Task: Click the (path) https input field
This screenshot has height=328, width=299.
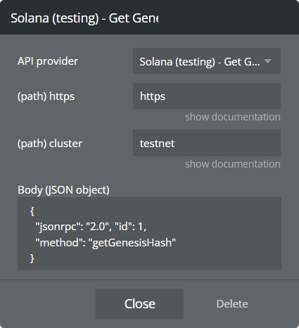Action: coord(207,96)
